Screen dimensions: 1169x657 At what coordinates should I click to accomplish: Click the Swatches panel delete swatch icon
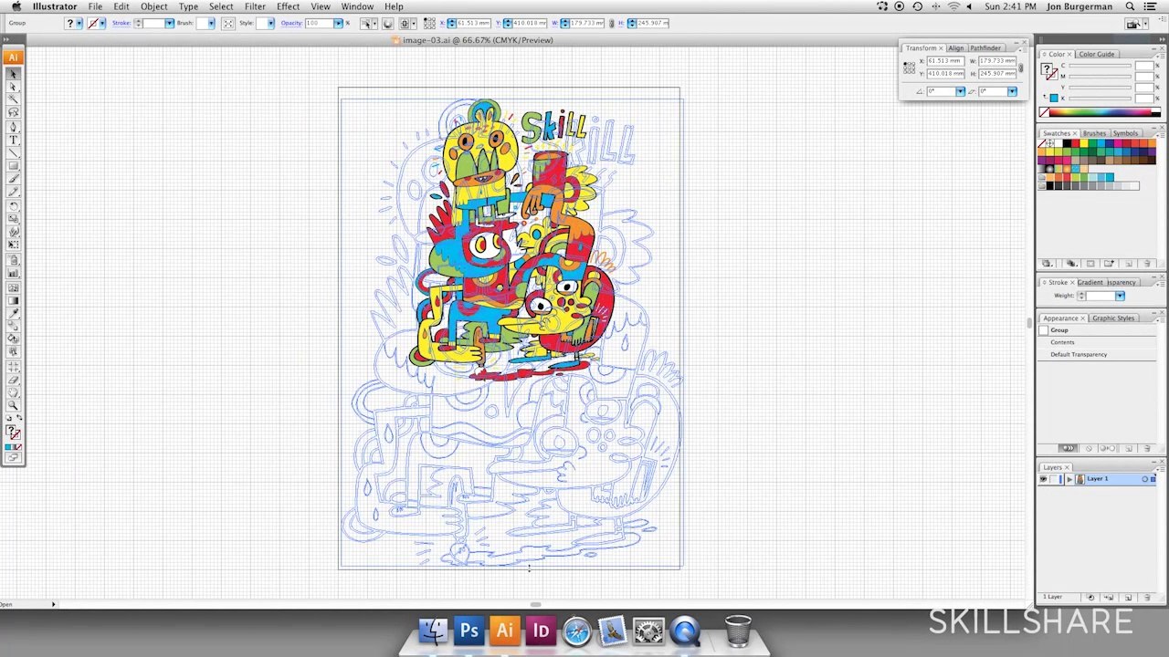(1147, 264)
